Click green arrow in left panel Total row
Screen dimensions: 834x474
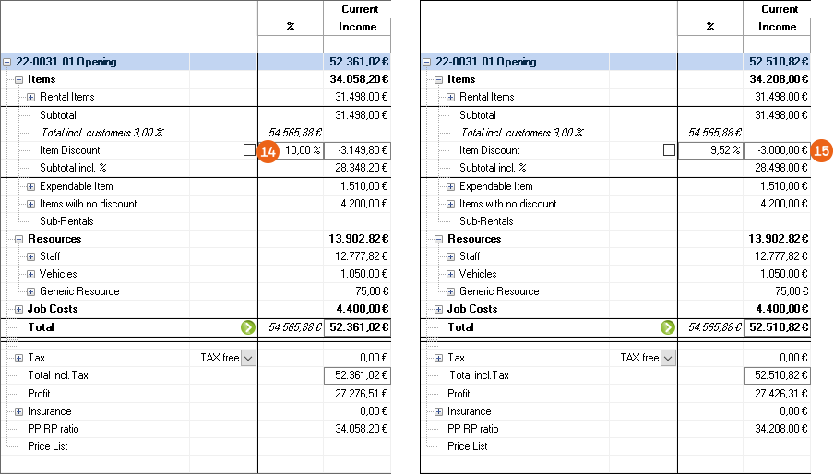[x=248, y=327]
